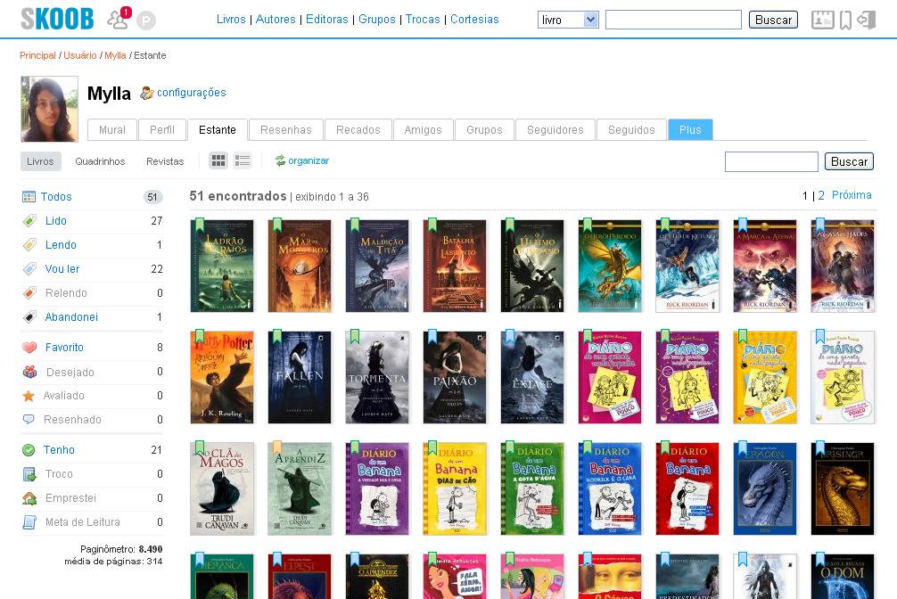
Task: Switch shelf to grid view icon
Action: [218, 160]
